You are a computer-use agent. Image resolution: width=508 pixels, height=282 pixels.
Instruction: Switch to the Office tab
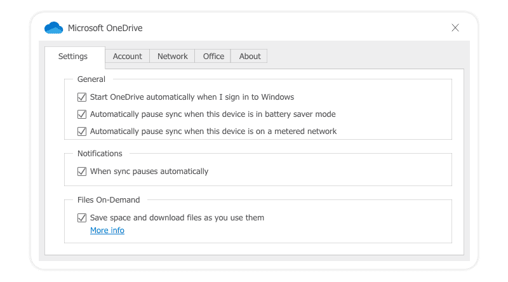coord(213,57)
